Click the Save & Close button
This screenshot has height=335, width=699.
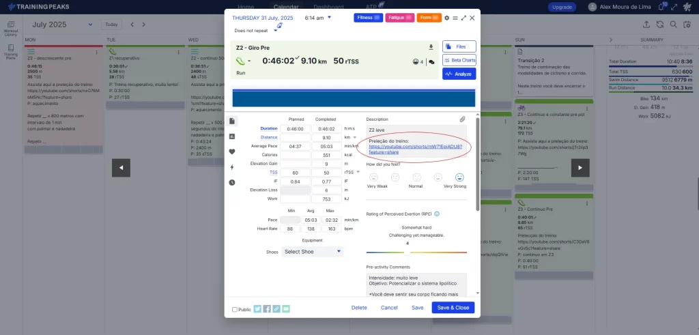[453, 308]
